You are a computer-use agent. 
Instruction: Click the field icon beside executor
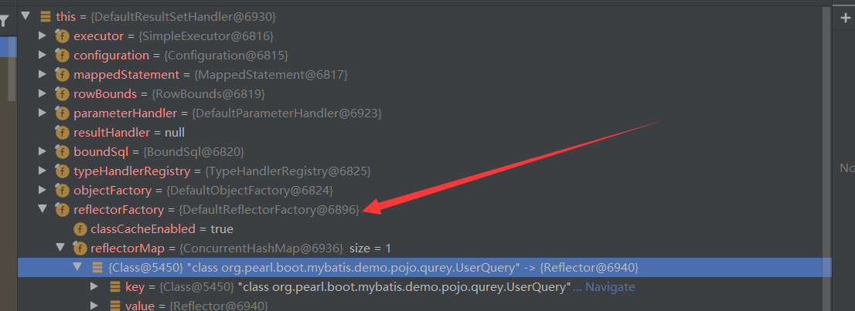coord(62,36)
